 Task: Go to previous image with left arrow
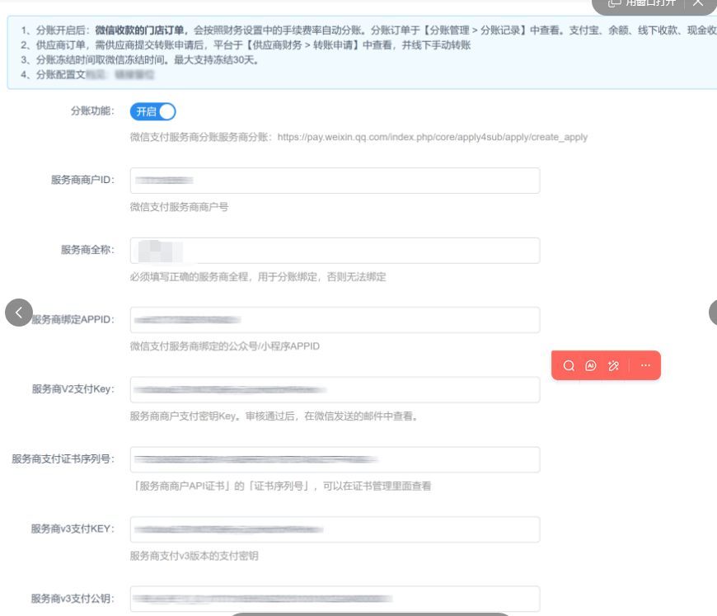pyautogui.click(x=19, y=313)
